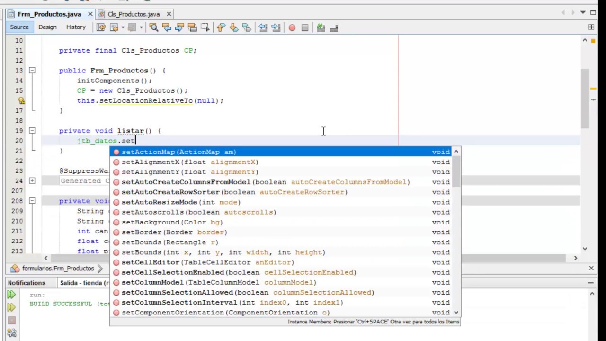Viewport: 606px width, 341px height.
Task: Click the Stop Macro Recording icon
Action: click(305, 27)
